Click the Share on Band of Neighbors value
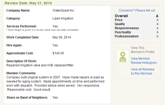 coord(55,98)
